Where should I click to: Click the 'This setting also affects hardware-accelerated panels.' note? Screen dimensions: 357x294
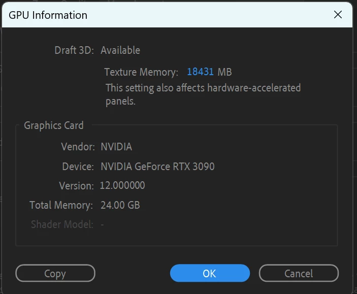pyautogui.click(x=203, y=94)
